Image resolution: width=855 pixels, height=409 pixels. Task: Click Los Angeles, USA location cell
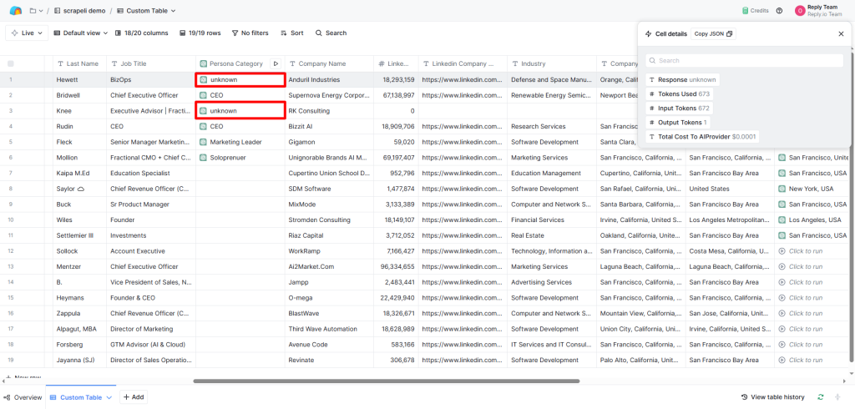pos(812,220)
